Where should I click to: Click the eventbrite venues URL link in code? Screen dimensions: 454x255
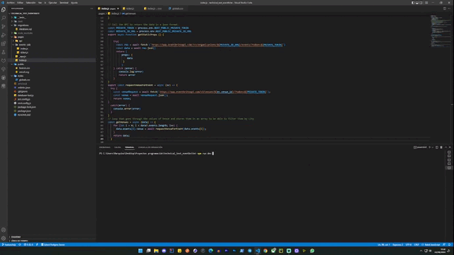point(213,92)
